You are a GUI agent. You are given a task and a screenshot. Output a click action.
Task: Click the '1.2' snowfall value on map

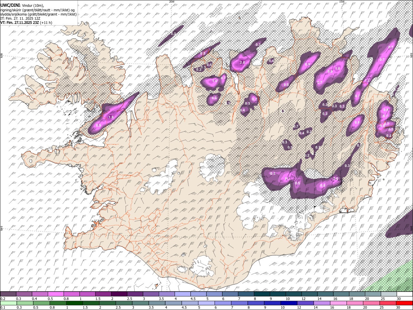point(367,80)
